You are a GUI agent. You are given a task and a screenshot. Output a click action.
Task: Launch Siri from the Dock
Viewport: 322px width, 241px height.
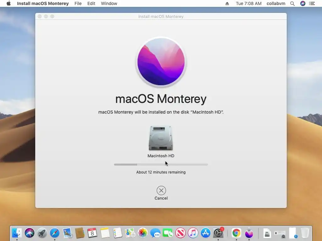(30, 233)
